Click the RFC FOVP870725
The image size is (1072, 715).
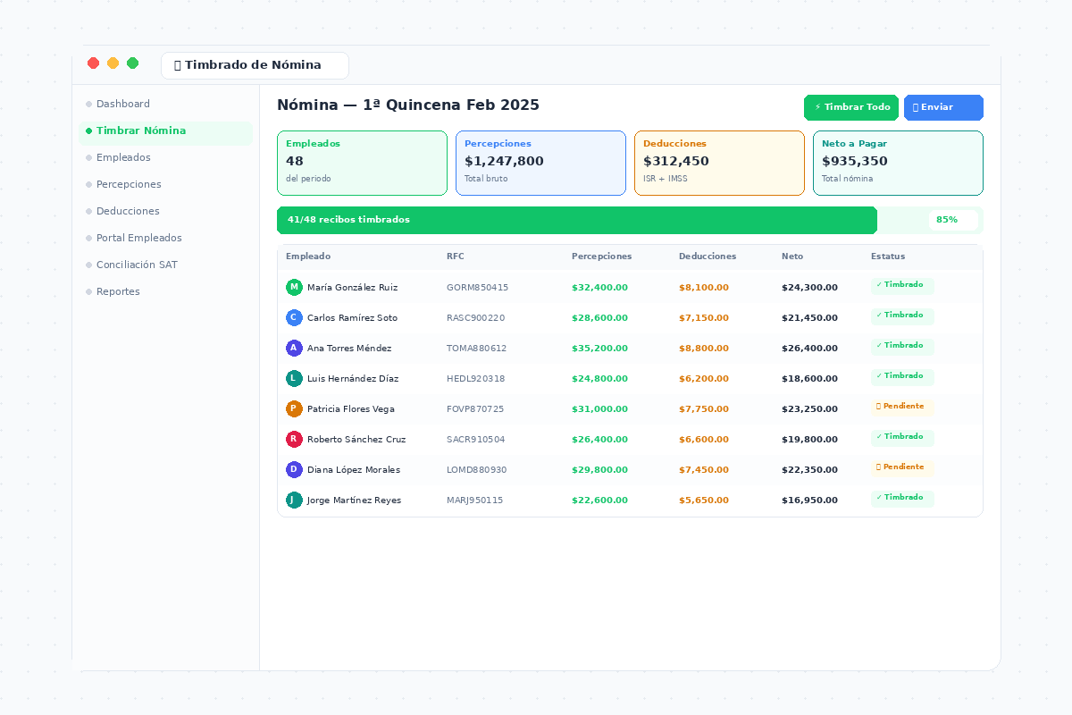point(475,409)
